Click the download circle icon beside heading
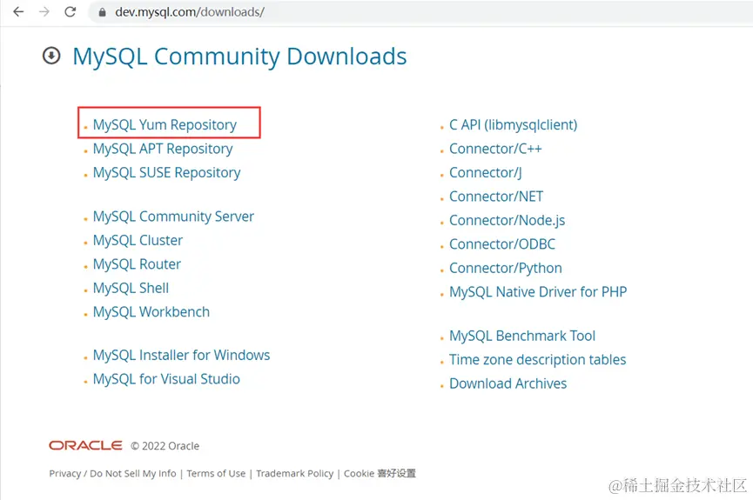Viewport: 753px width, 500px height. click(x=51, y=56)
